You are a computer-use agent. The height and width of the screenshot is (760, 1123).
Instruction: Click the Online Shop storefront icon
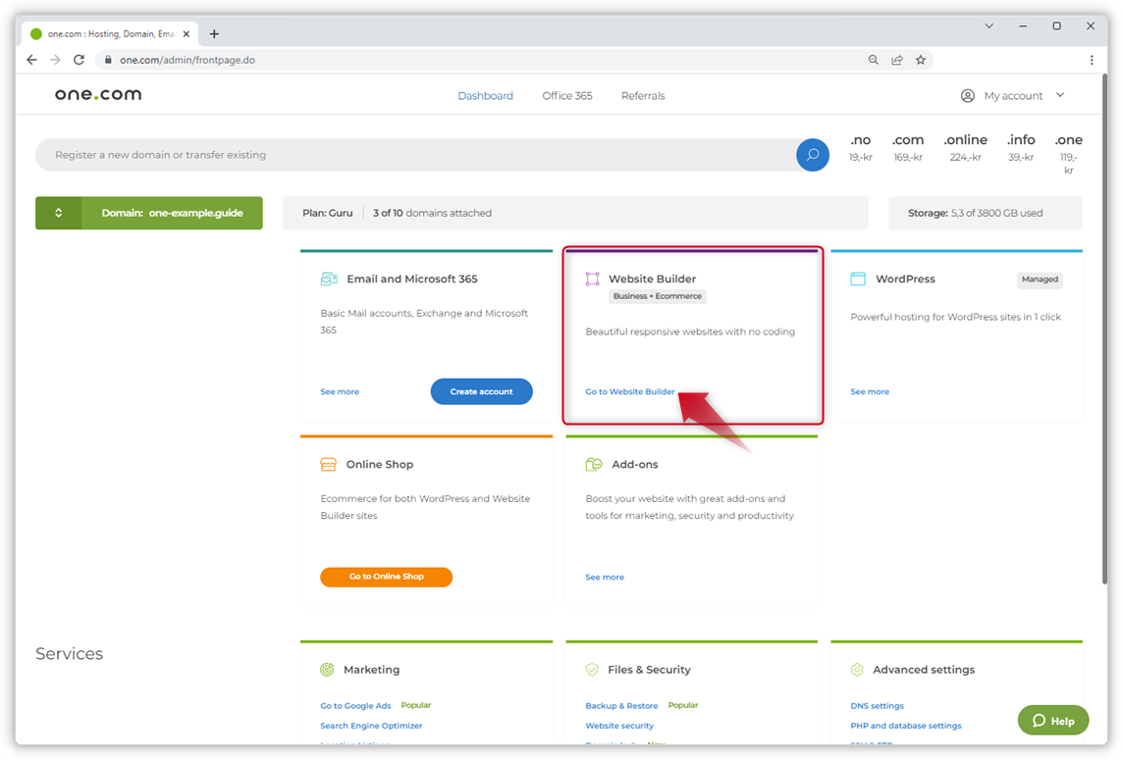click(x=329, y=465)
